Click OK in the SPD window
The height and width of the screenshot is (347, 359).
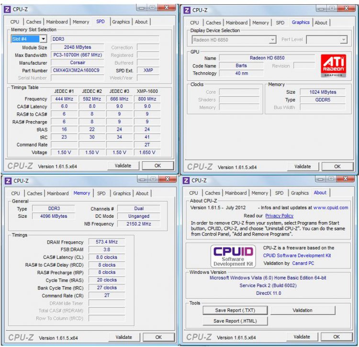click(157, 166)
